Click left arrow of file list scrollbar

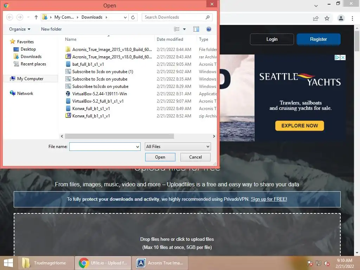click(62, 136)
